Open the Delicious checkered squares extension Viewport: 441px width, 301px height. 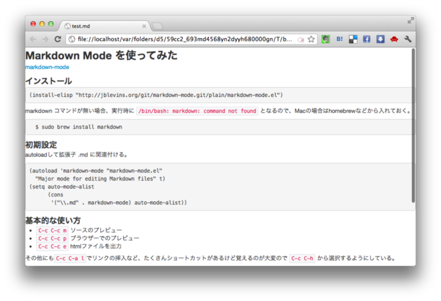[353, 39]
